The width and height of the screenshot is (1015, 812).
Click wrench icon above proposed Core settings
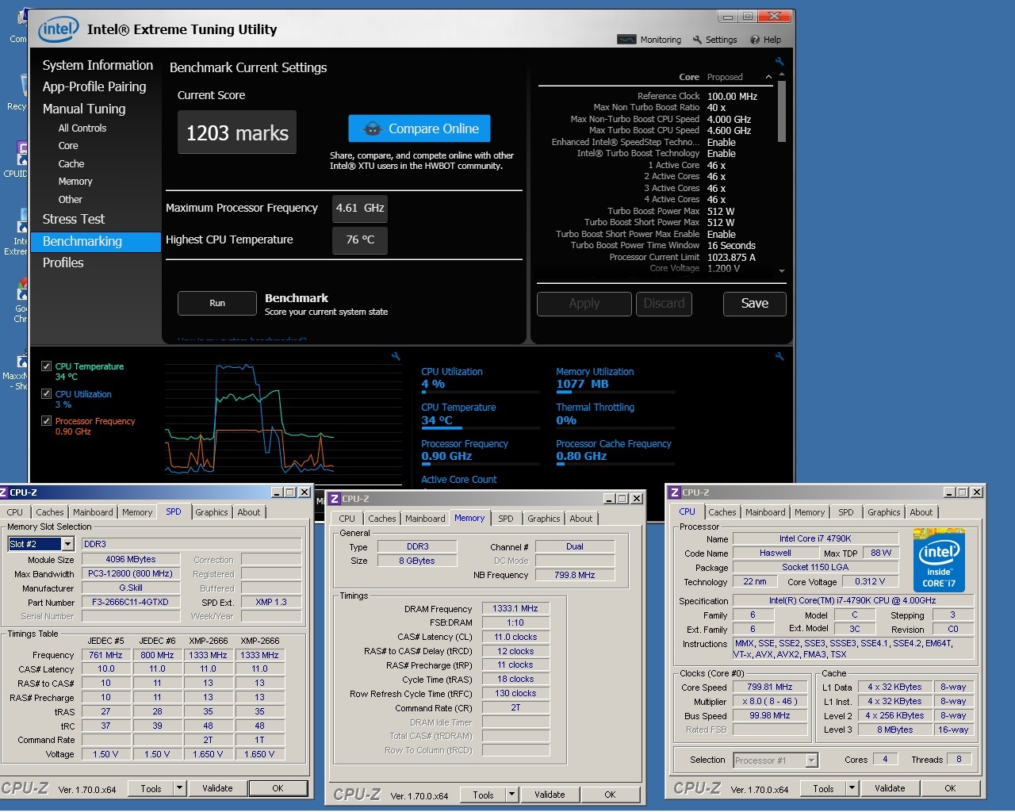pos(779,61)
